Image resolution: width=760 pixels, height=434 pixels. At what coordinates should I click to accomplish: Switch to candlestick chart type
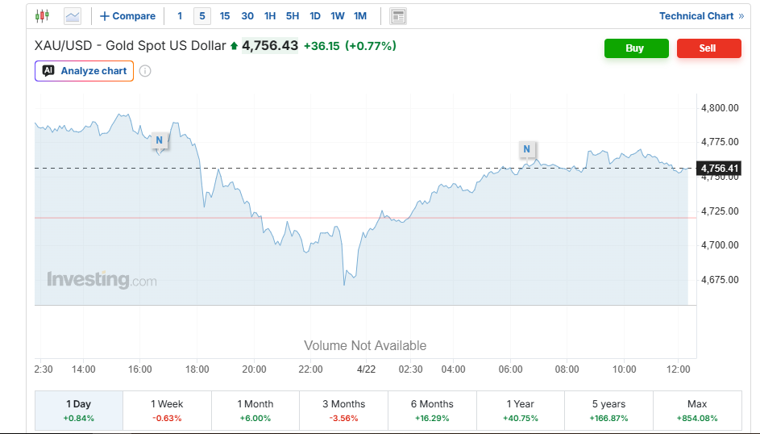click(x=43, y=16)
